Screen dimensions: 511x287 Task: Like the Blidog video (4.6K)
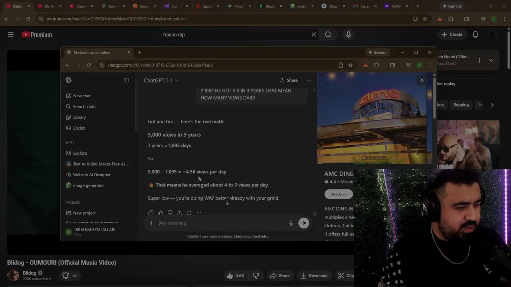235,275
